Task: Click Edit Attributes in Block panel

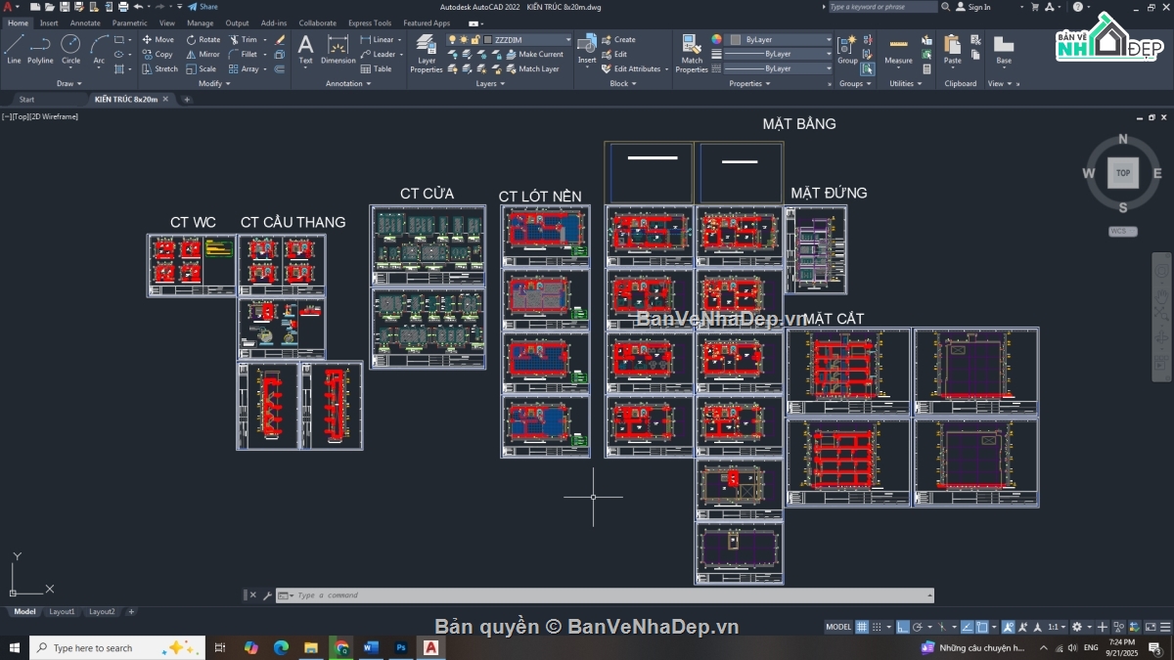Action: [x=630, y=69]
